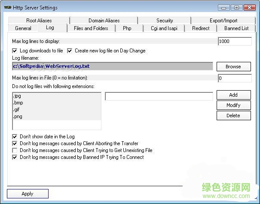The height and width of the screenshot is (204, 260).
Task: Switch to the Php tab
Action: point(127,28)
